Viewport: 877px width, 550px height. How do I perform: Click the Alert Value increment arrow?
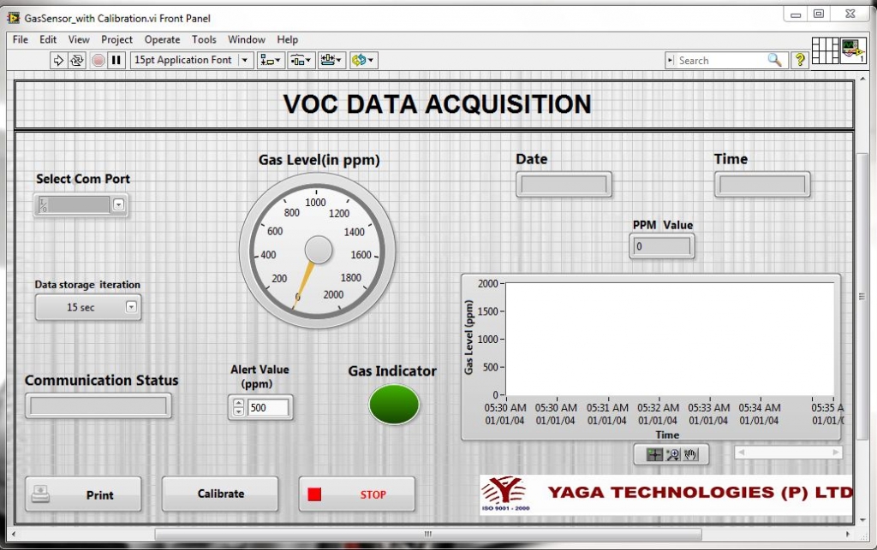[238, 403]
